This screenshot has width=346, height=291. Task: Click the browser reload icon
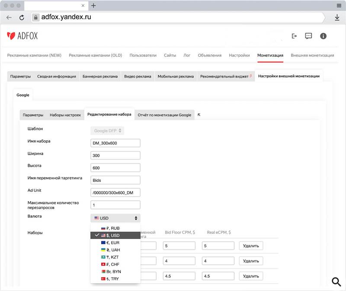tap(22, 17)
